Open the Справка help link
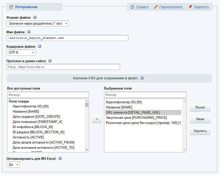Screen dimensions: 220x175 pos(142,7)
